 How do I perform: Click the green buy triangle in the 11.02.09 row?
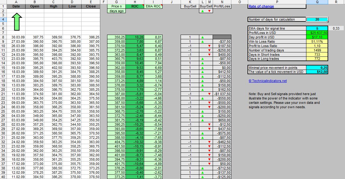pos(202,177)
